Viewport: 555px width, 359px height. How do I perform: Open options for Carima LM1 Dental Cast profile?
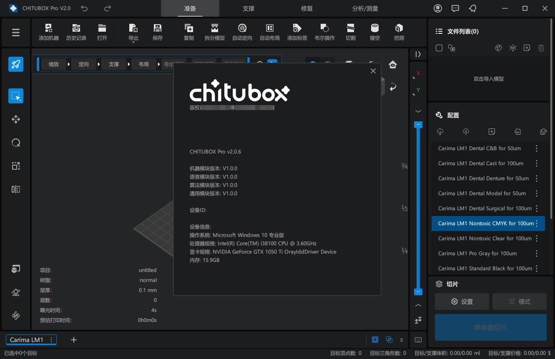tap(537, 163)
